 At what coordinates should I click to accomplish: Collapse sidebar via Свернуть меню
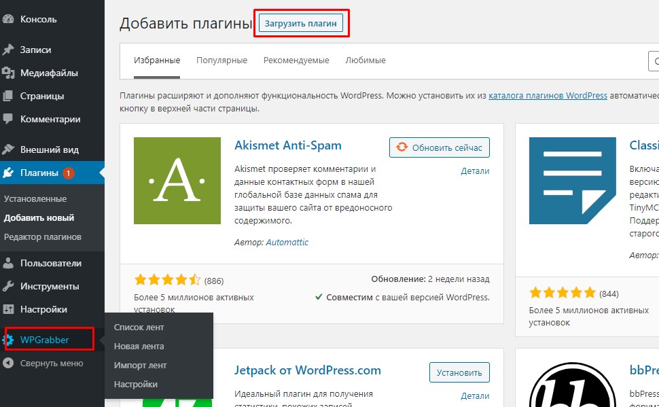pos(52,363)
